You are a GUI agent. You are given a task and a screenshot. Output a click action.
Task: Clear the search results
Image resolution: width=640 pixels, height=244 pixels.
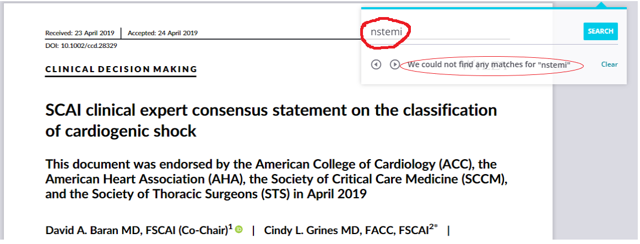(x=609, y=64)
